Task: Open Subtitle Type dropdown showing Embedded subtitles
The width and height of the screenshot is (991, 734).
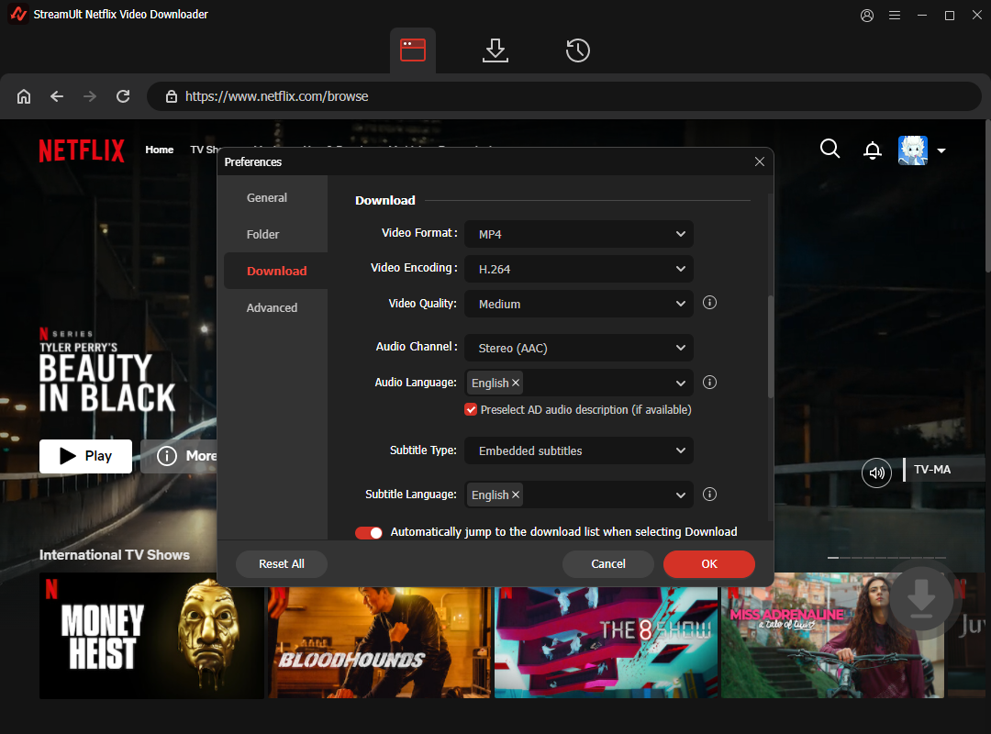Action: coord(579,450)
